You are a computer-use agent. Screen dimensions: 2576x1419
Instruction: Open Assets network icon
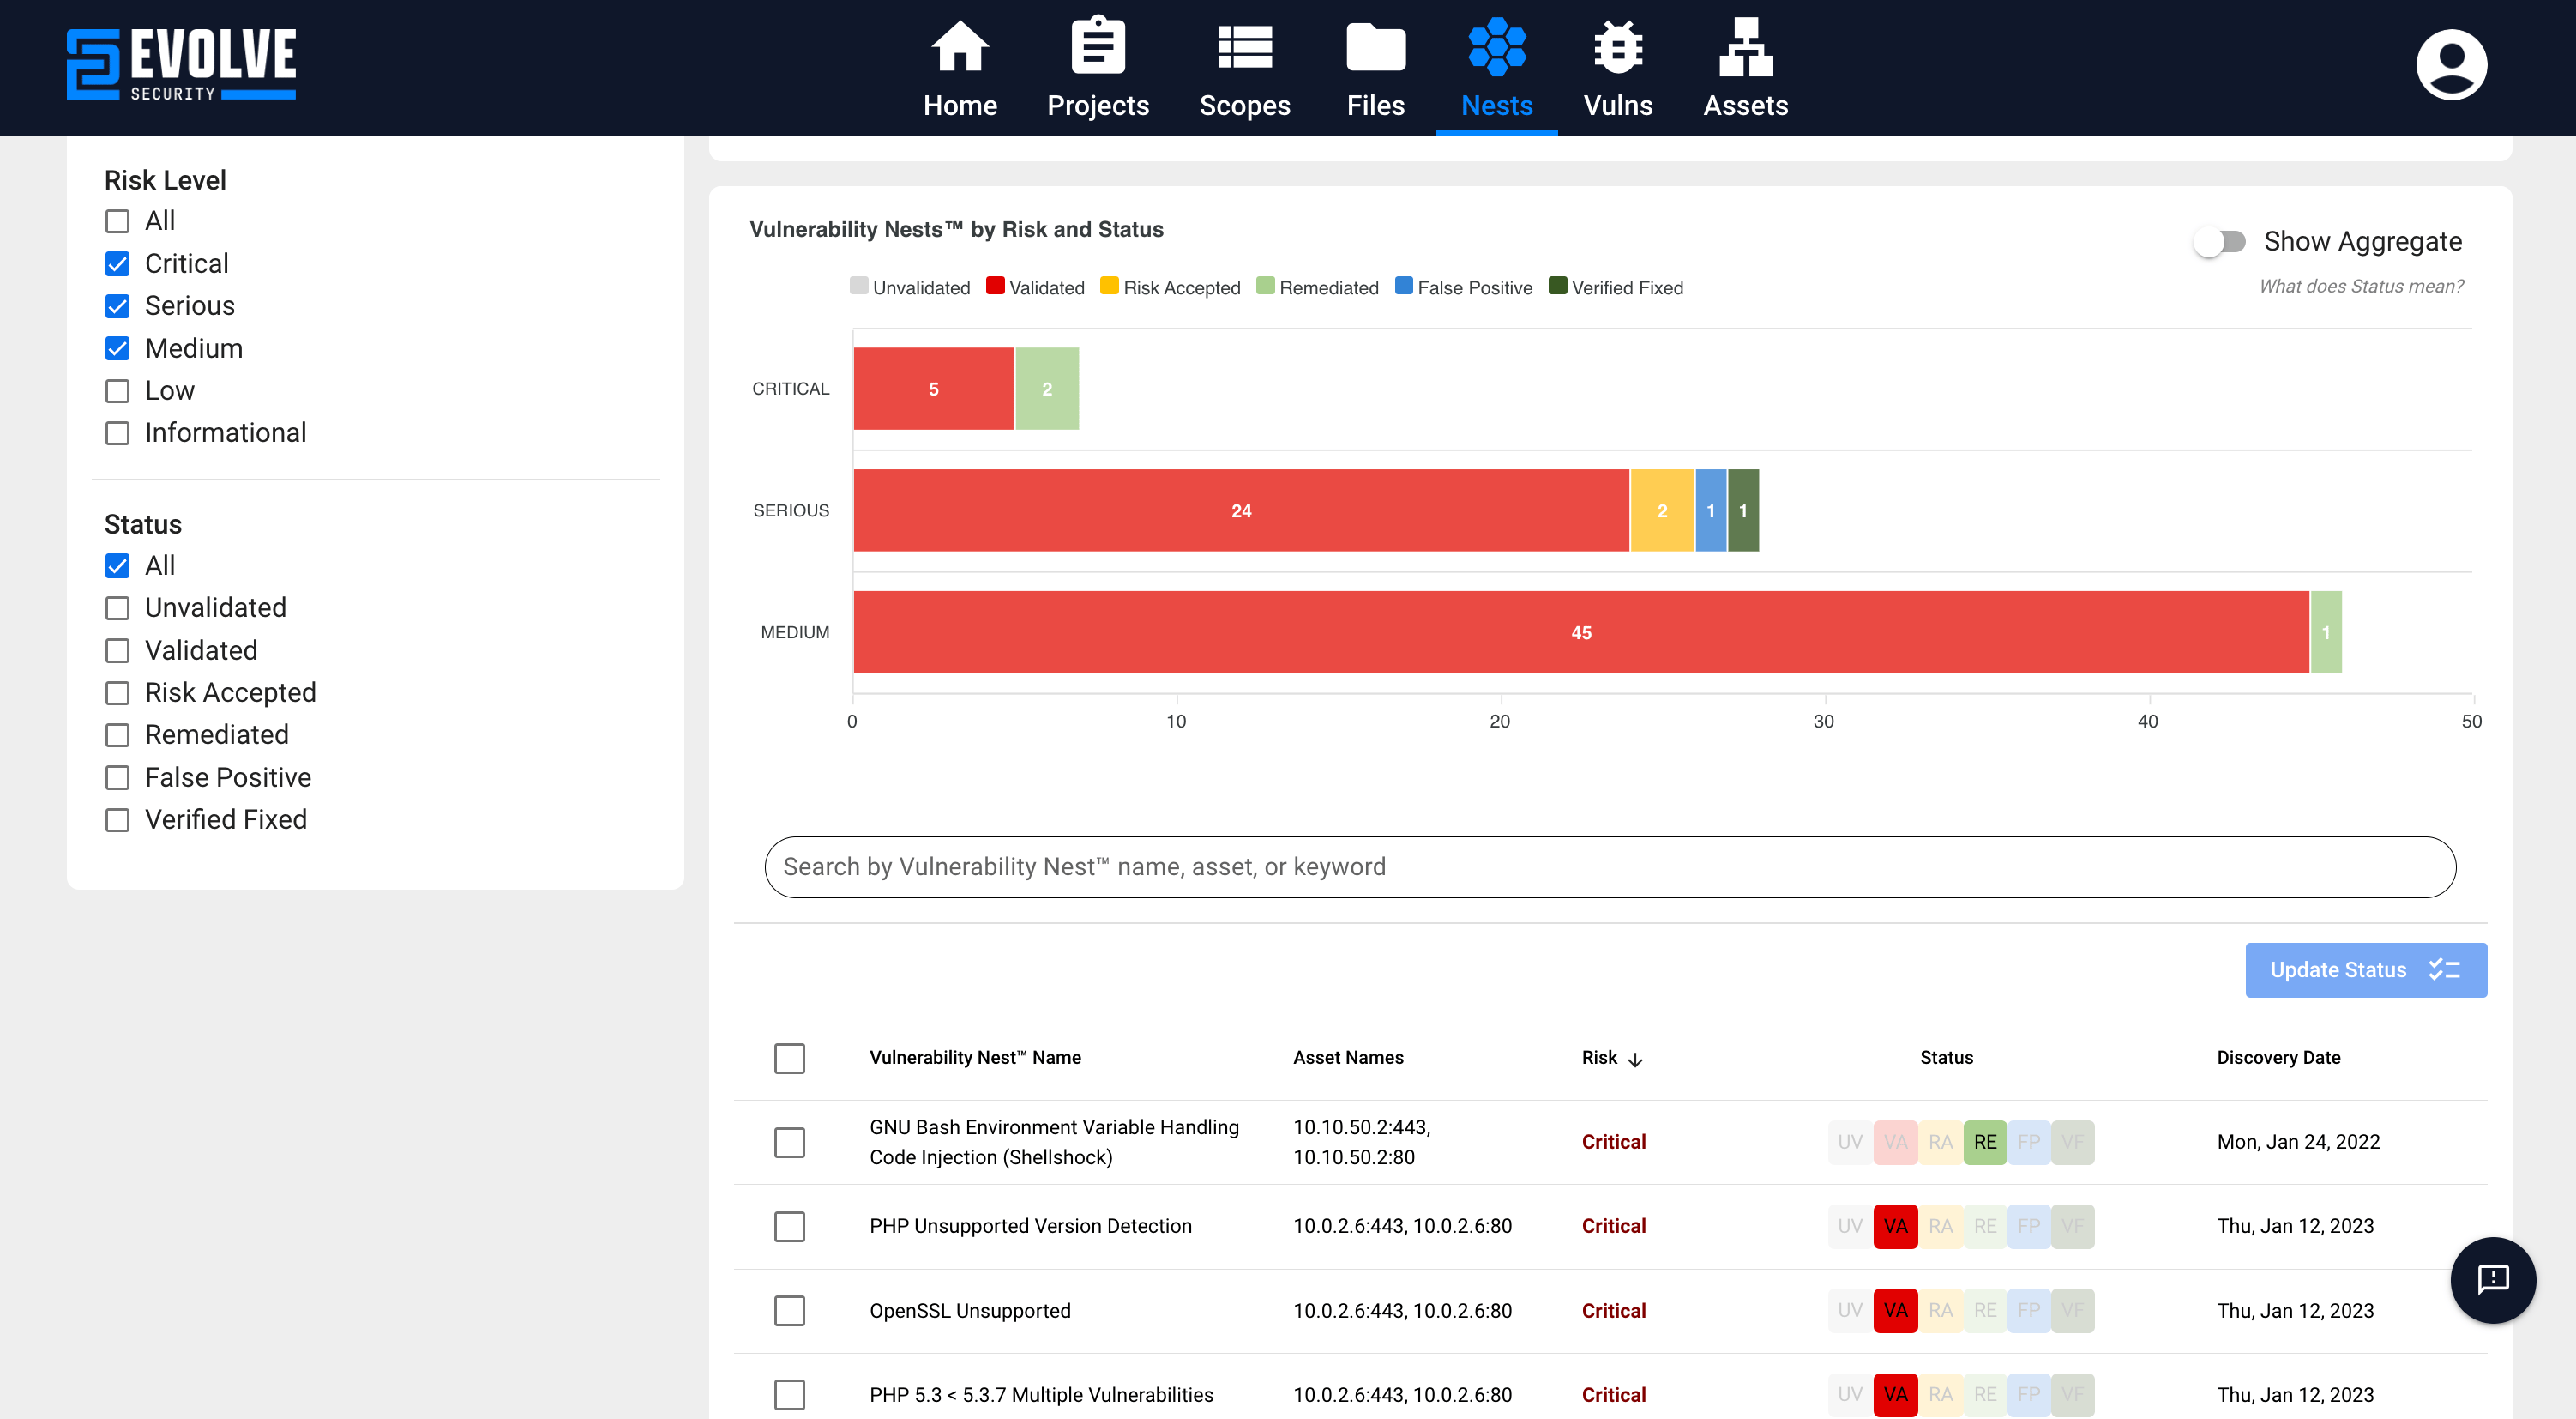(1745, 47)
